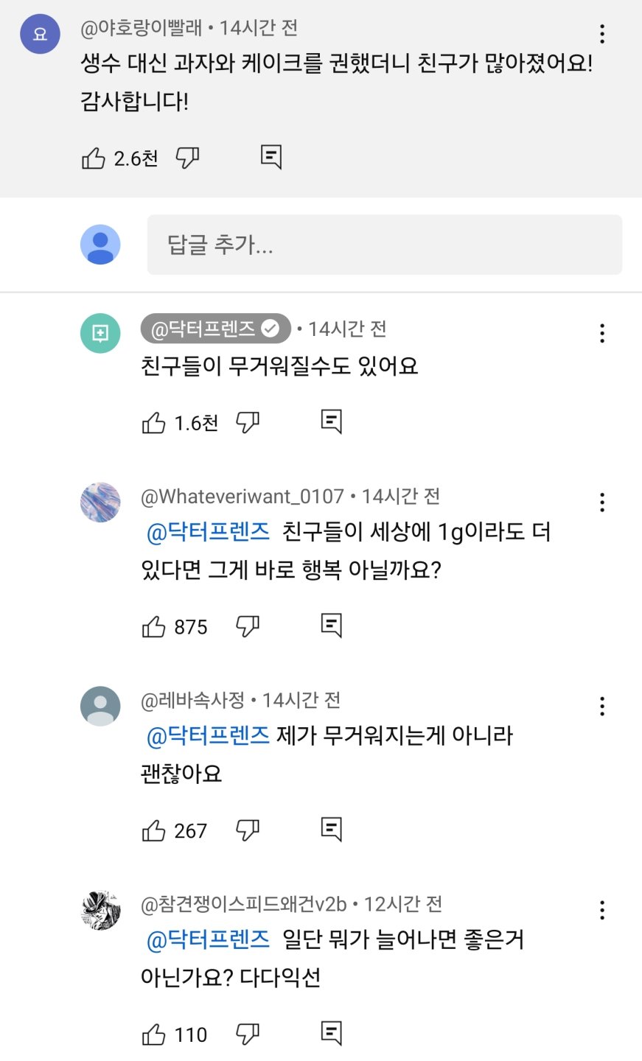The image size is (642, 1061).
Task: Open options for the @레바속사정 reply
Action: [602, 706]
